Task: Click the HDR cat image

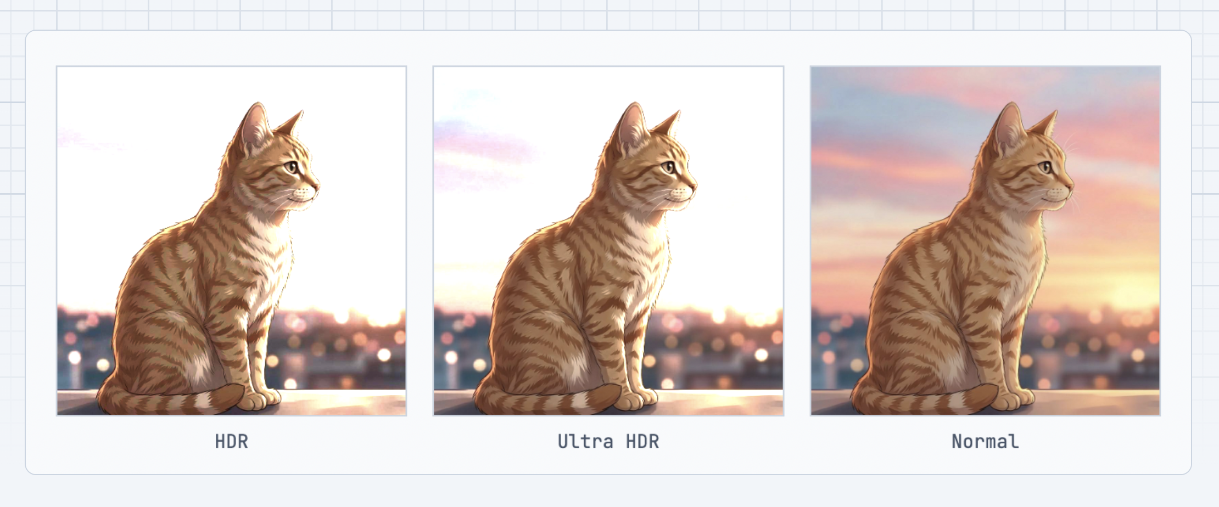Action: click(x=231, y=241)
